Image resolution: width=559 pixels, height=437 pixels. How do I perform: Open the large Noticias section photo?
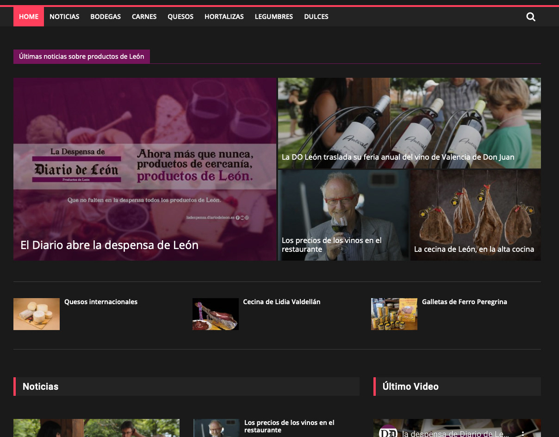point(96,428)
